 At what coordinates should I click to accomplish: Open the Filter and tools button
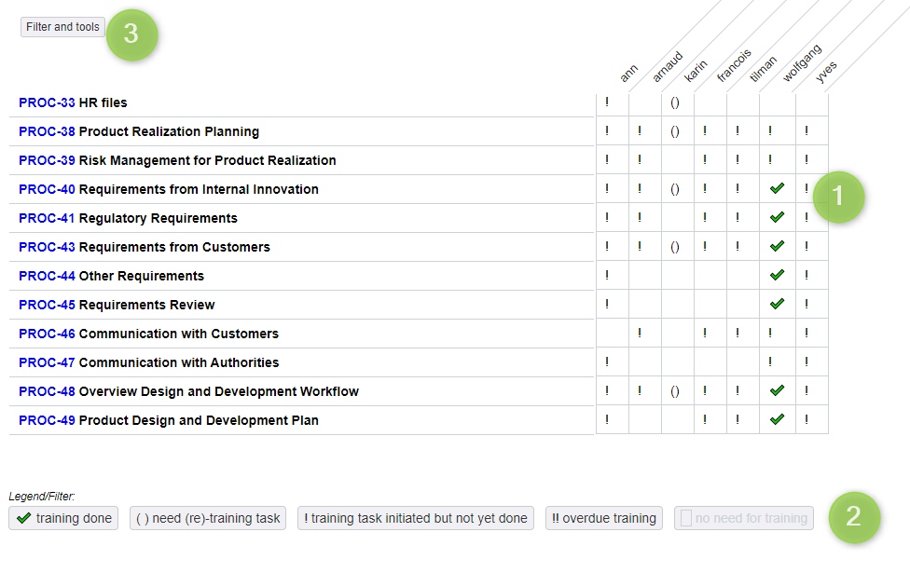(62, 27)
